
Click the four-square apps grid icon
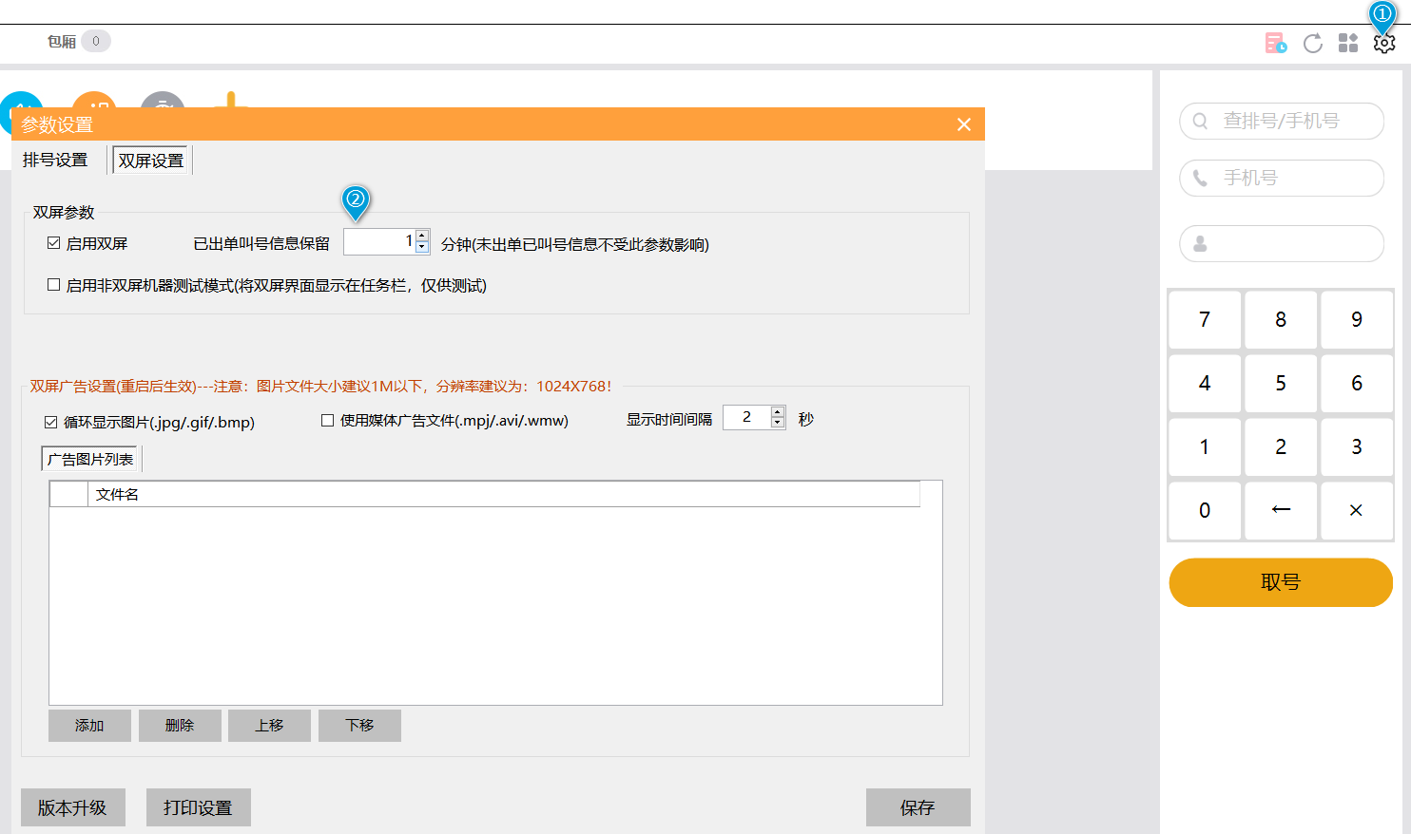point(1348,44)
